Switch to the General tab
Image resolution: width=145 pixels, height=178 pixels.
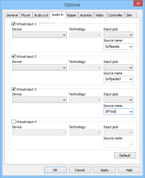12,15
